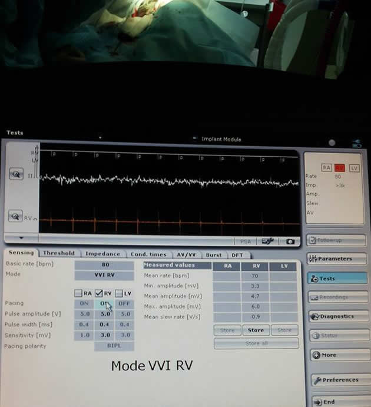Set LV pulse width 0.4
371x407 pixels.
(124, 325)
